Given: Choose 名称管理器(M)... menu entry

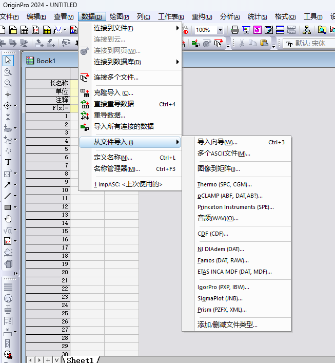Looking at the screenshot, I should point(130,169).
